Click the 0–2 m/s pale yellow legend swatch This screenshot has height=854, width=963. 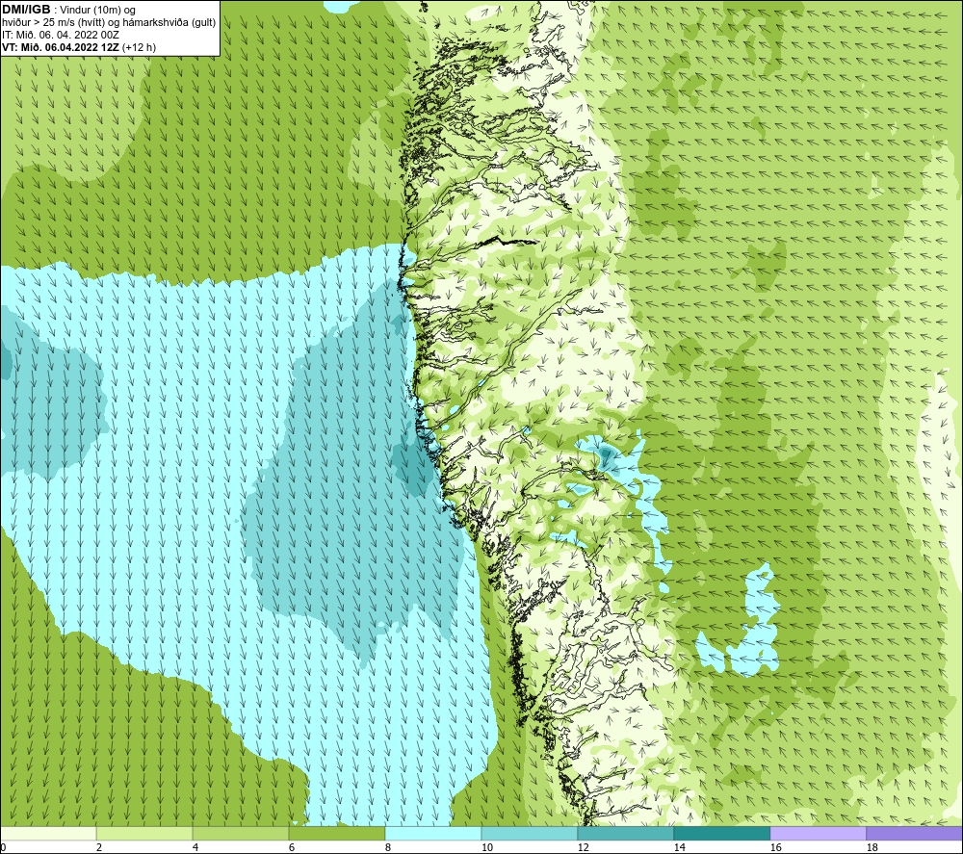[x=48, y=833]
